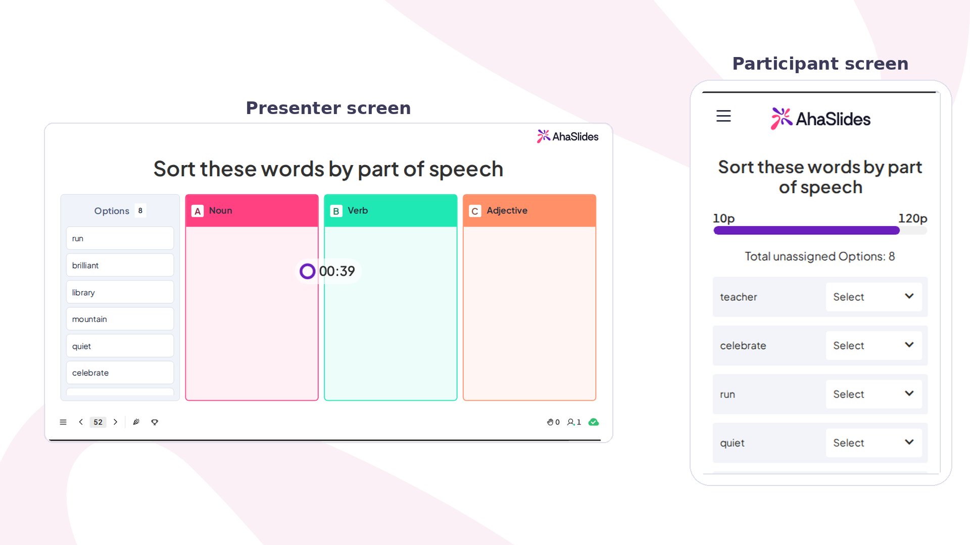
Task: Click the purple timer circle icon
Action: 307,271
